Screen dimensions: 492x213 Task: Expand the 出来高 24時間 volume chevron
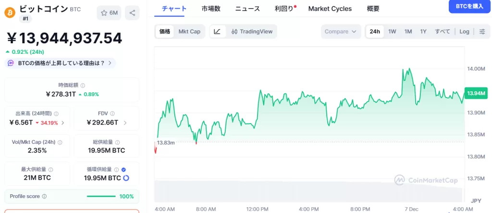63,123
